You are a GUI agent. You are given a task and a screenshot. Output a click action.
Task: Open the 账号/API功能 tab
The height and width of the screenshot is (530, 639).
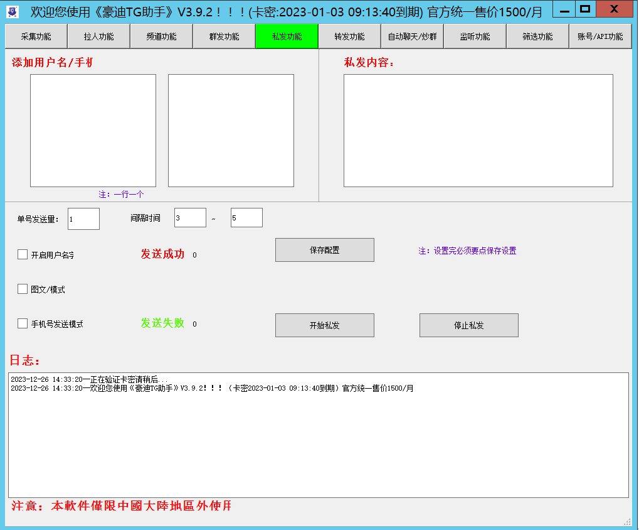[x=601, y=36]
